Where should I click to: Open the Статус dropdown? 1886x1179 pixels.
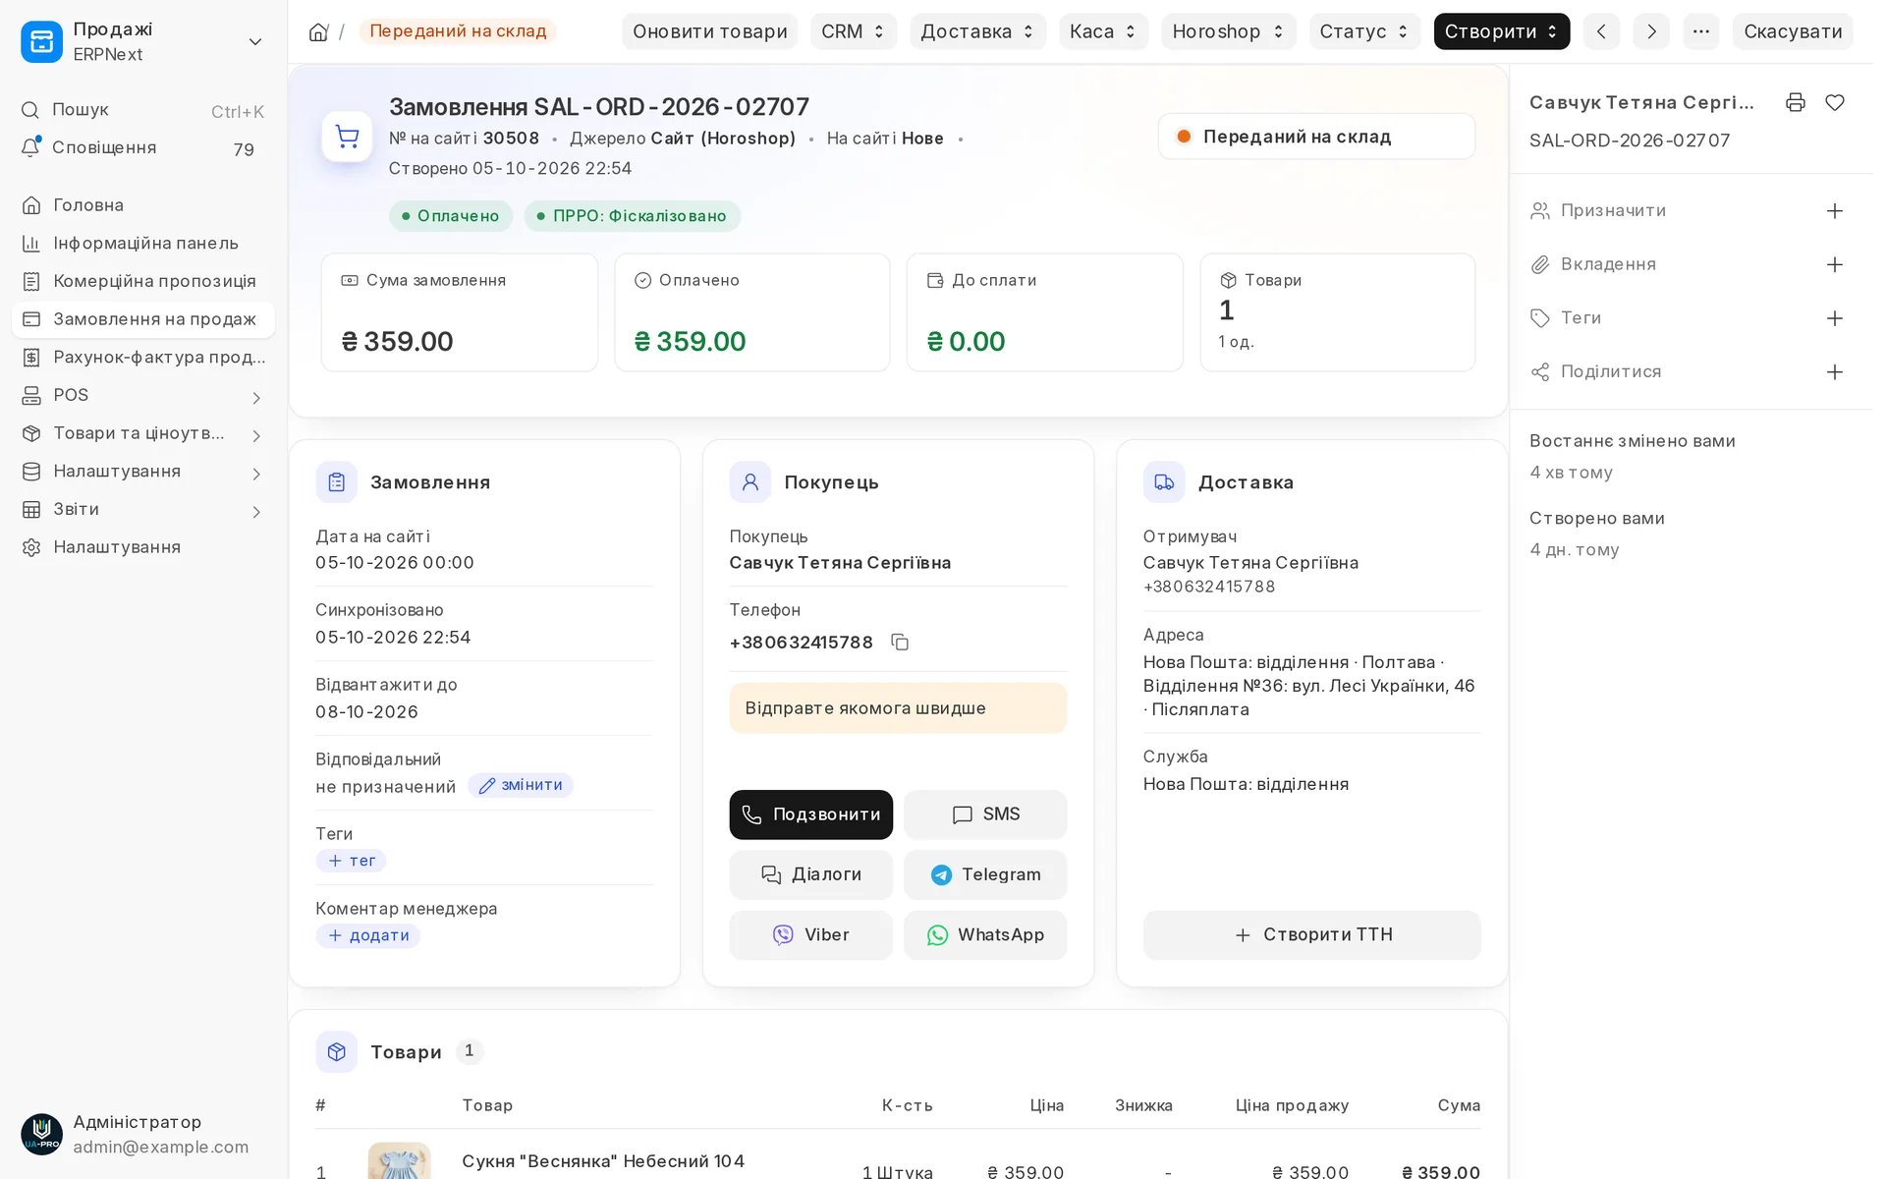tap(1364, 31)
